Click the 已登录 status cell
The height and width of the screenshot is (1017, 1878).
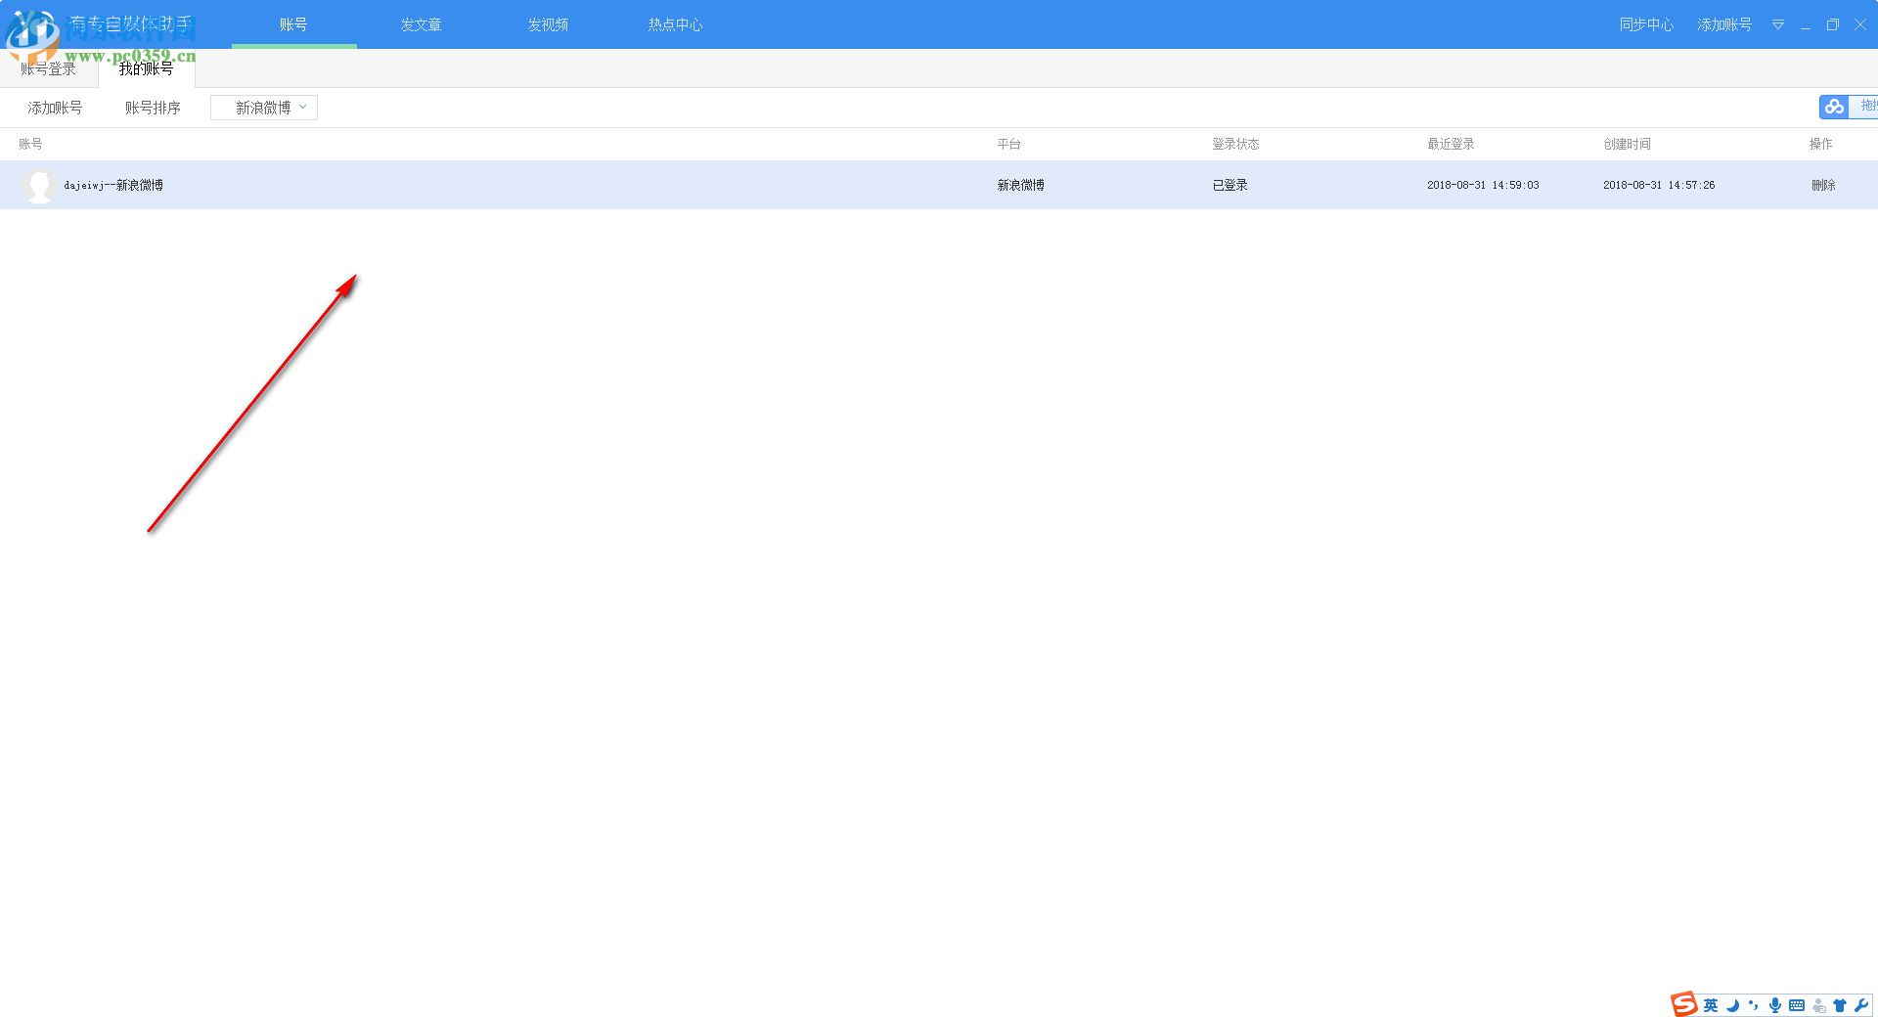(1230, 185)
